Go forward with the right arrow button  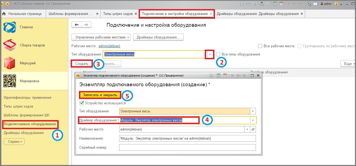[x=86, y=25]
